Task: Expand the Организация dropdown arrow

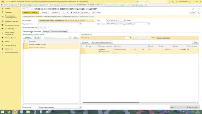Action: coord(146,24)
